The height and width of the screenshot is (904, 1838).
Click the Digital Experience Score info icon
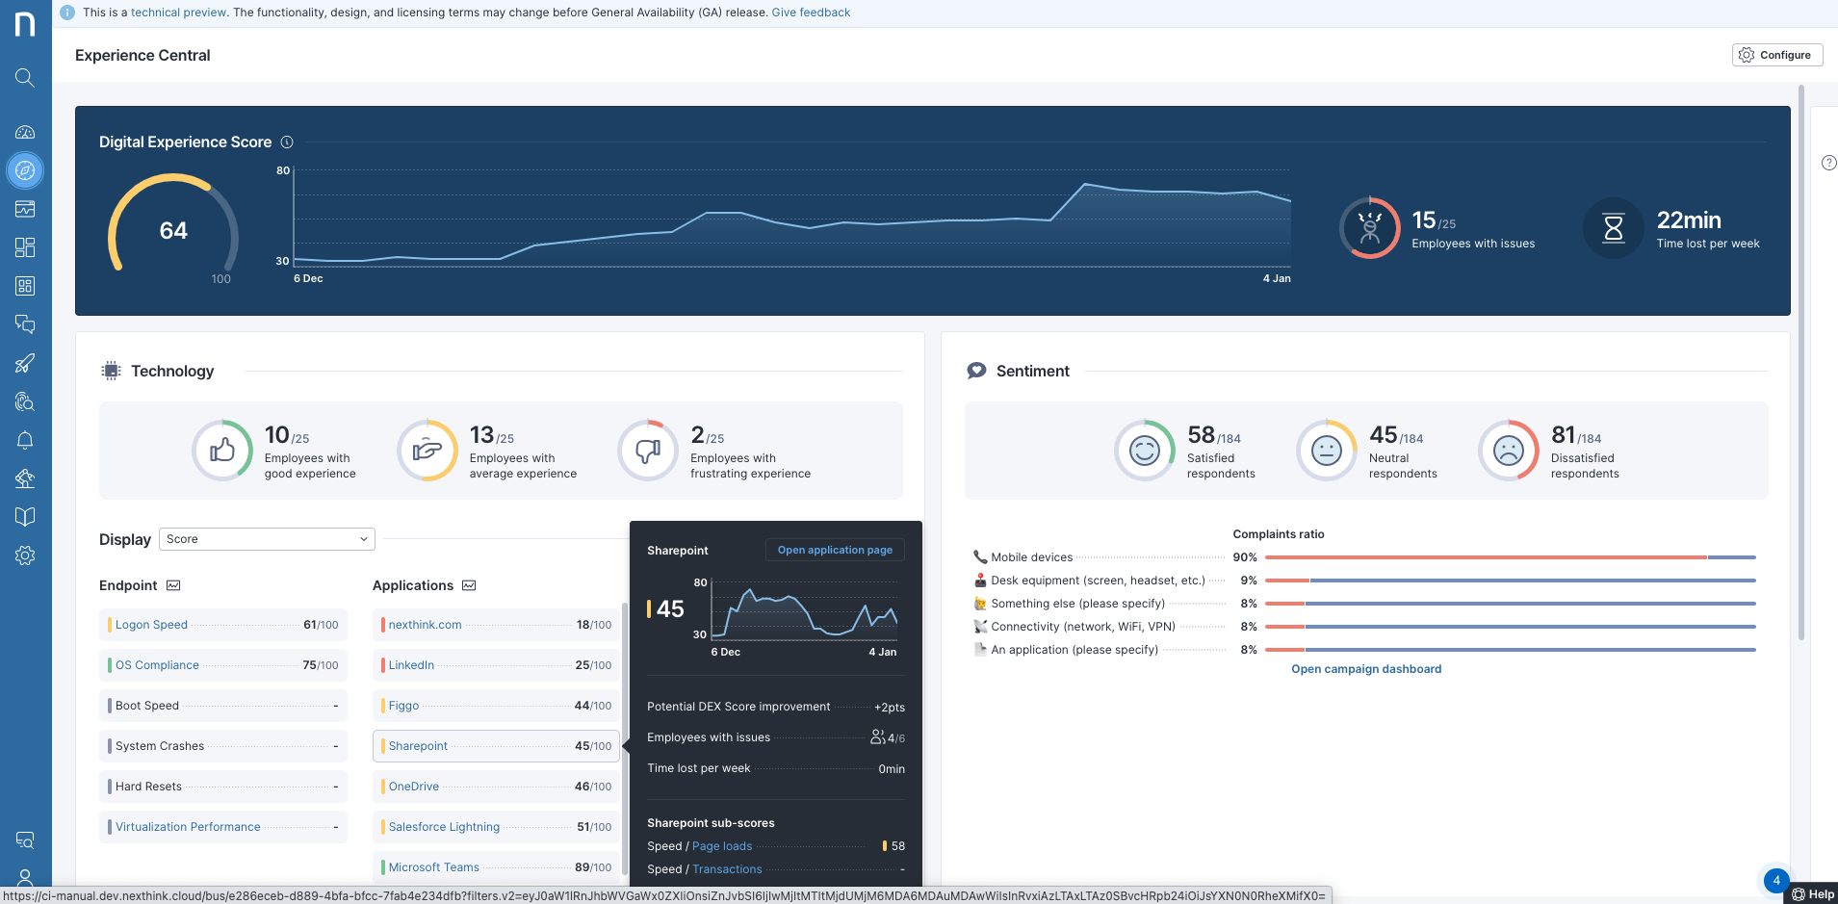tap(287, 142)
